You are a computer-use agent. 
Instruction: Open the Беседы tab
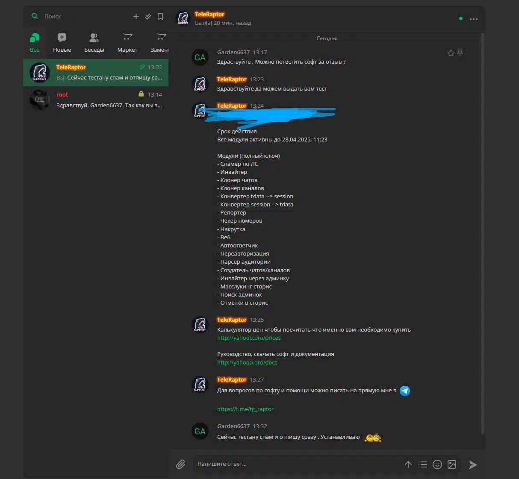(x=94, y=43)
